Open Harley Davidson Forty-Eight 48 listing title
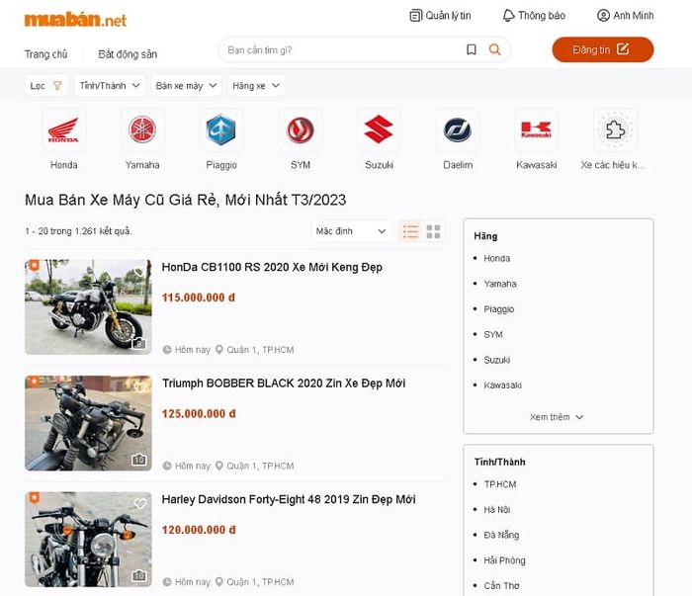The image size is (692, 596). (x=289, y=499)
